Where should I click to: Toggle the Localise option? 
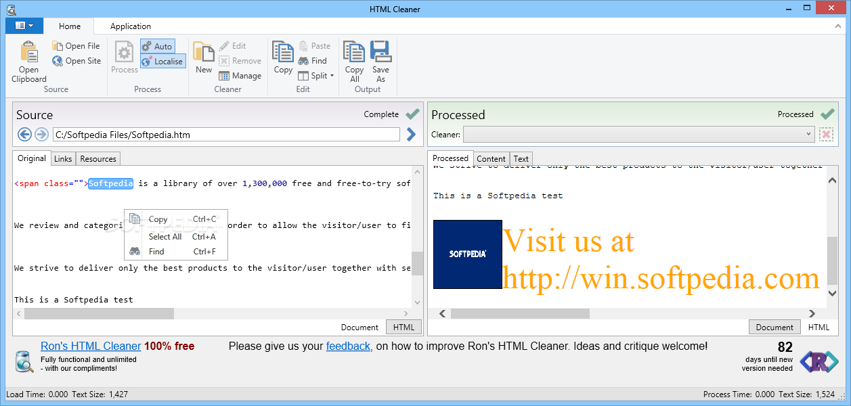point(162,61)
